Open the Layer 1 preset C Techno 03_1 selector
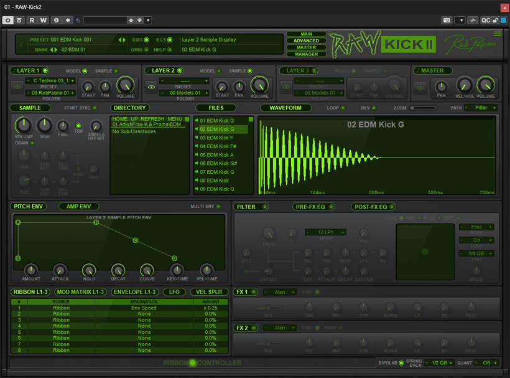Screen dimensions: 510x378 coord(50,80)
